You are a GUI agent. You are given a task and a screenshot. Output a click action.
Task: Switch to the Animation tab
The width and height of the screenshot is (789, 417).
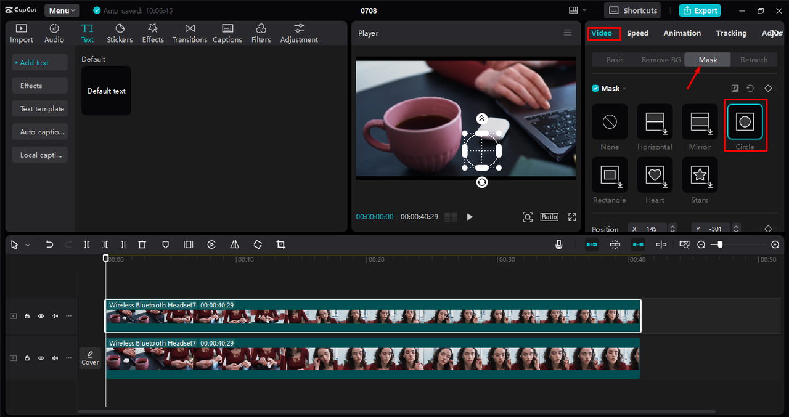[682, 33]
